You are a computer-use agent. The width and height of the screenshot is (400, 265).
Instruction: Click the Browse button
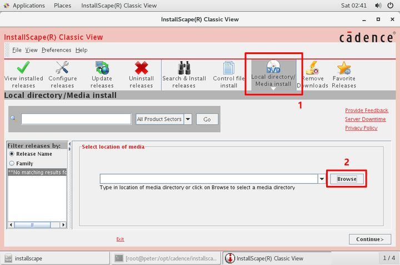[347, 179]
